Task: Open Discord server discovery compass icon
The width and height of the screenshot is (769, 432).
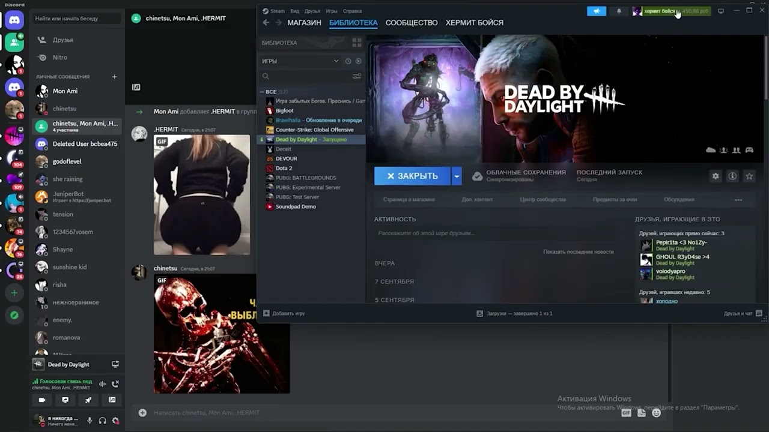Action: pos(14,315)
